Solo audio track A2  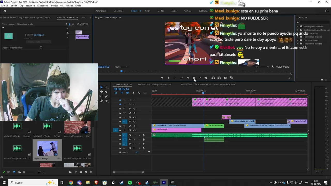(x=139, y=139)
